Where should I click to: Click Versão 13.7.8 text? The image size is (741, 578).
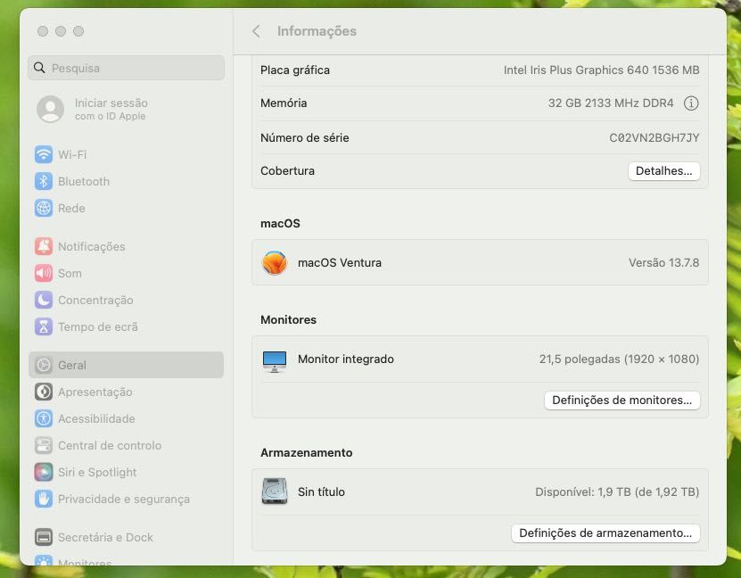pos(664,263)
